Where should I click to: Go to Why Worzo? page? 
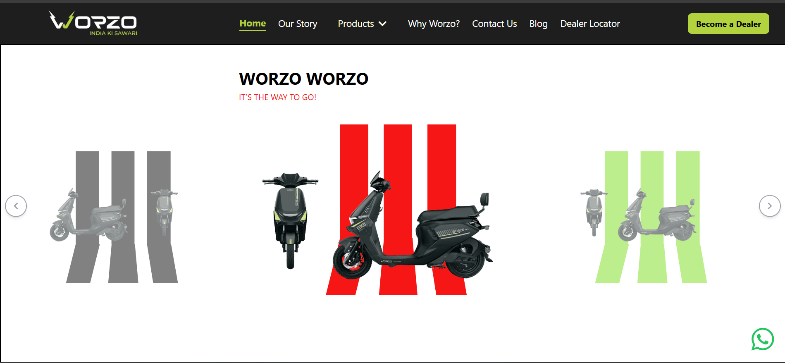pyautogui.click(x=434, y=24)
